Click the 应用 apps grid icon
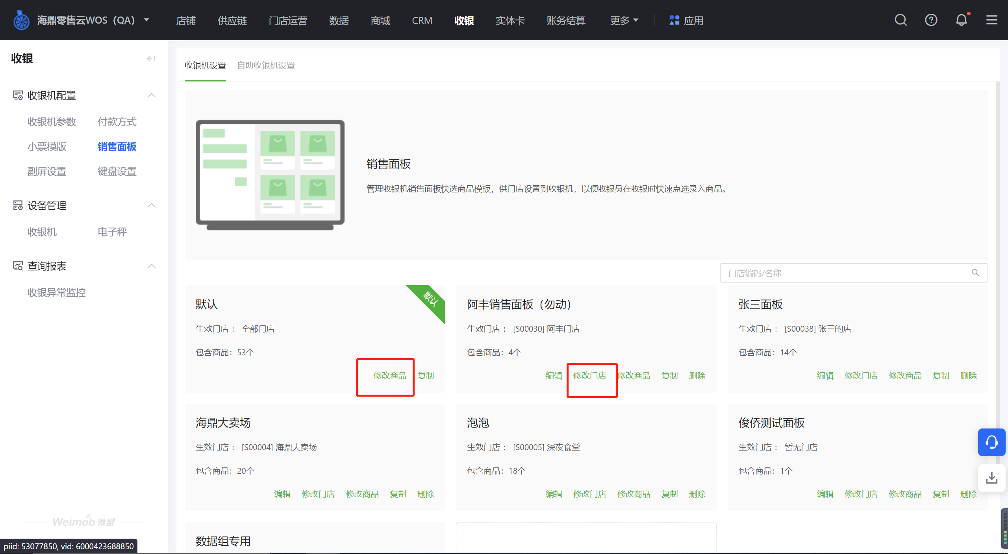 coord(674,20)
